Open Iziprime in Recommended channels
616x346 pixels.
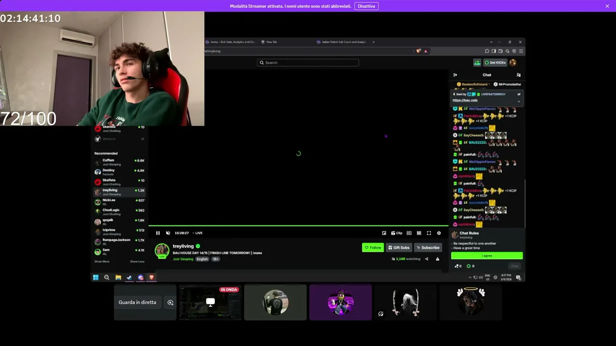click(119, 231)
